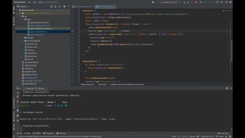Open the user account dropdown in top toolbar
Image resolution: width=245 pixels, height=138 pixels.
click(x=154, y=2)
